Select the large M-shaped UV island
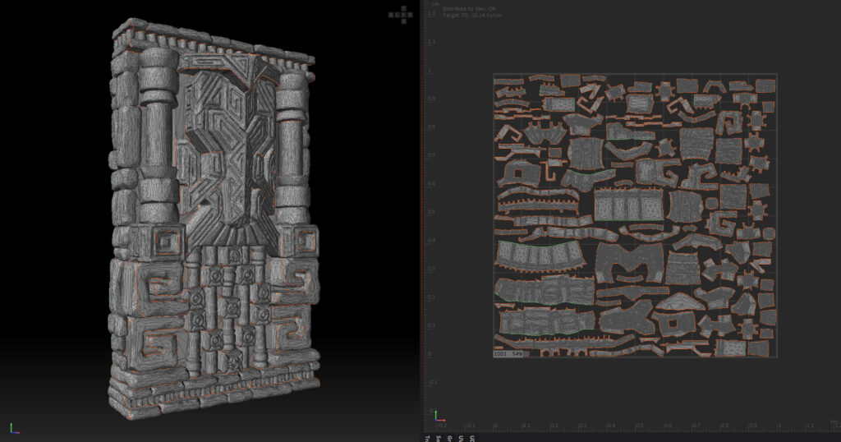The height and width of the screenshot is (442, 841). coord(630,261)
